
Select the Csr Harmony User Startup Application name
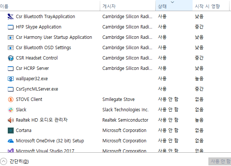[x=54, y=37]
